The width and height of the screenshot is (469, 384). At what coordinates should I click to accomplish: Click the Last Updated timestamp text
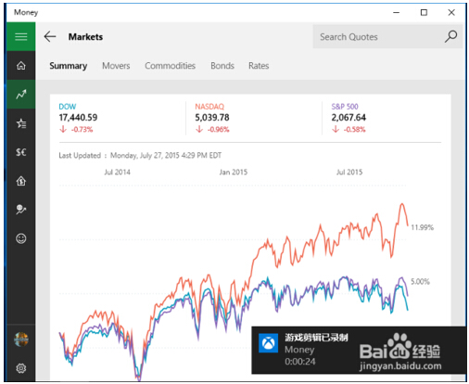[140, 155]
